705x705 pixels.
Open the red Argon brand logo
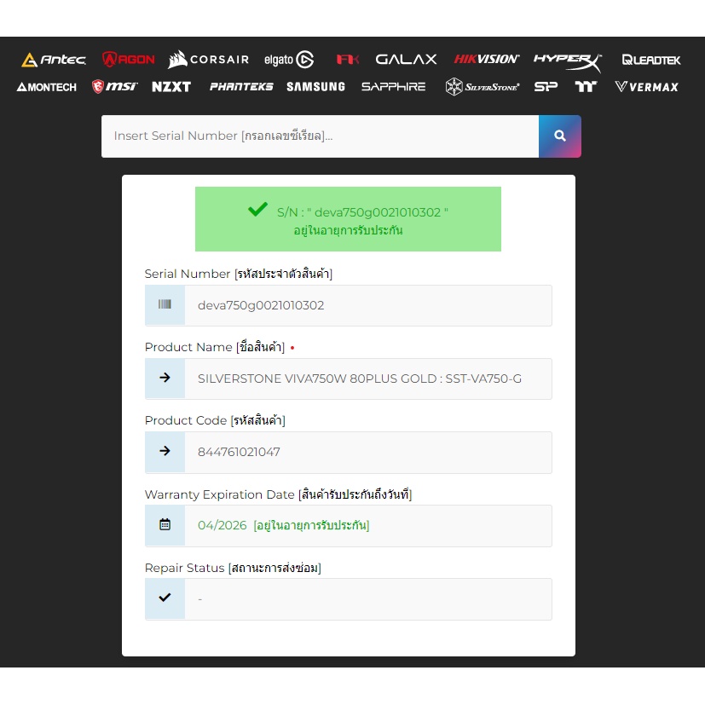pyautogui.click(x=129, y=59)
